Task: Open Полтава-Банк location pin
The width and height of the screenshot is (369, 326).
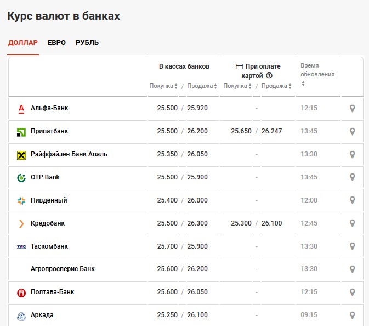Action: (352, 293)
